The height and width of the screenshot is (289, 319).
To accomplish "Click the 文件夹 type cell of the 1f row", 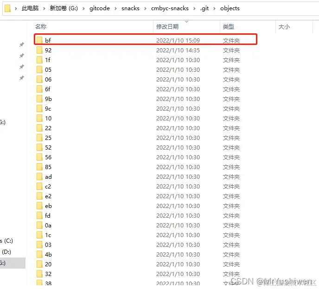I will (231, 60).
